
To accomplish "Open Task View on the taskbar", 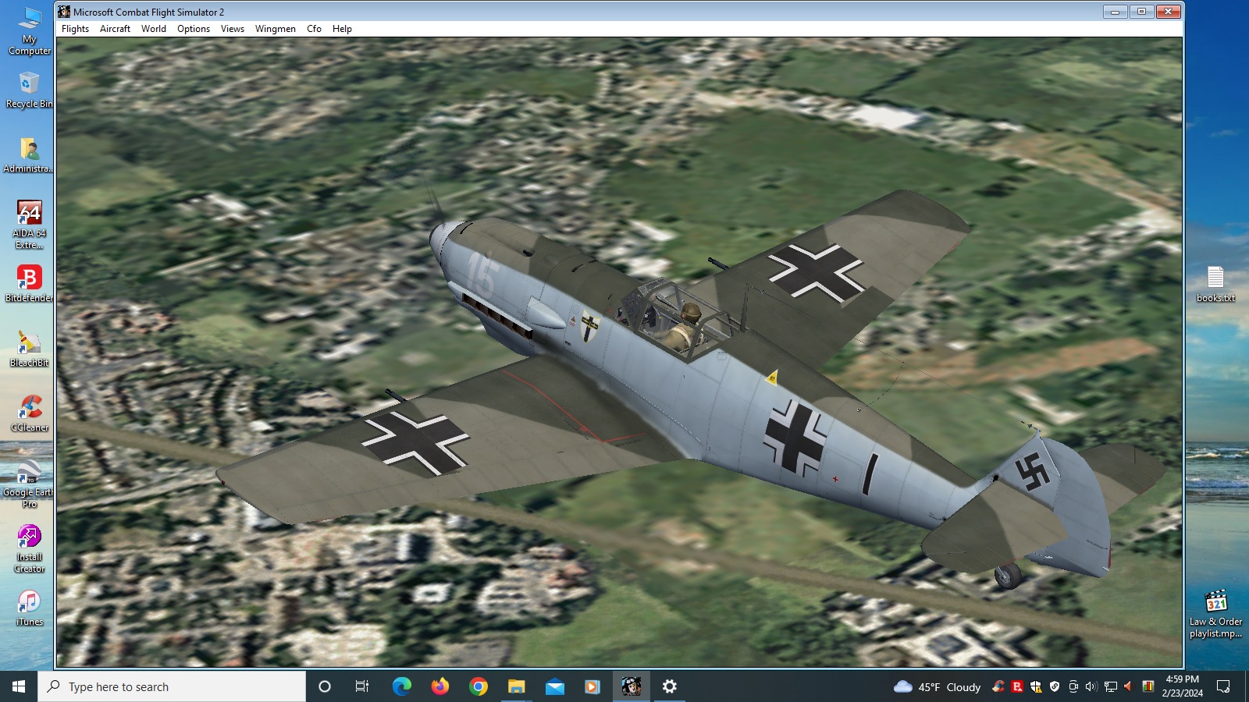I will click(x=362, y=686).
